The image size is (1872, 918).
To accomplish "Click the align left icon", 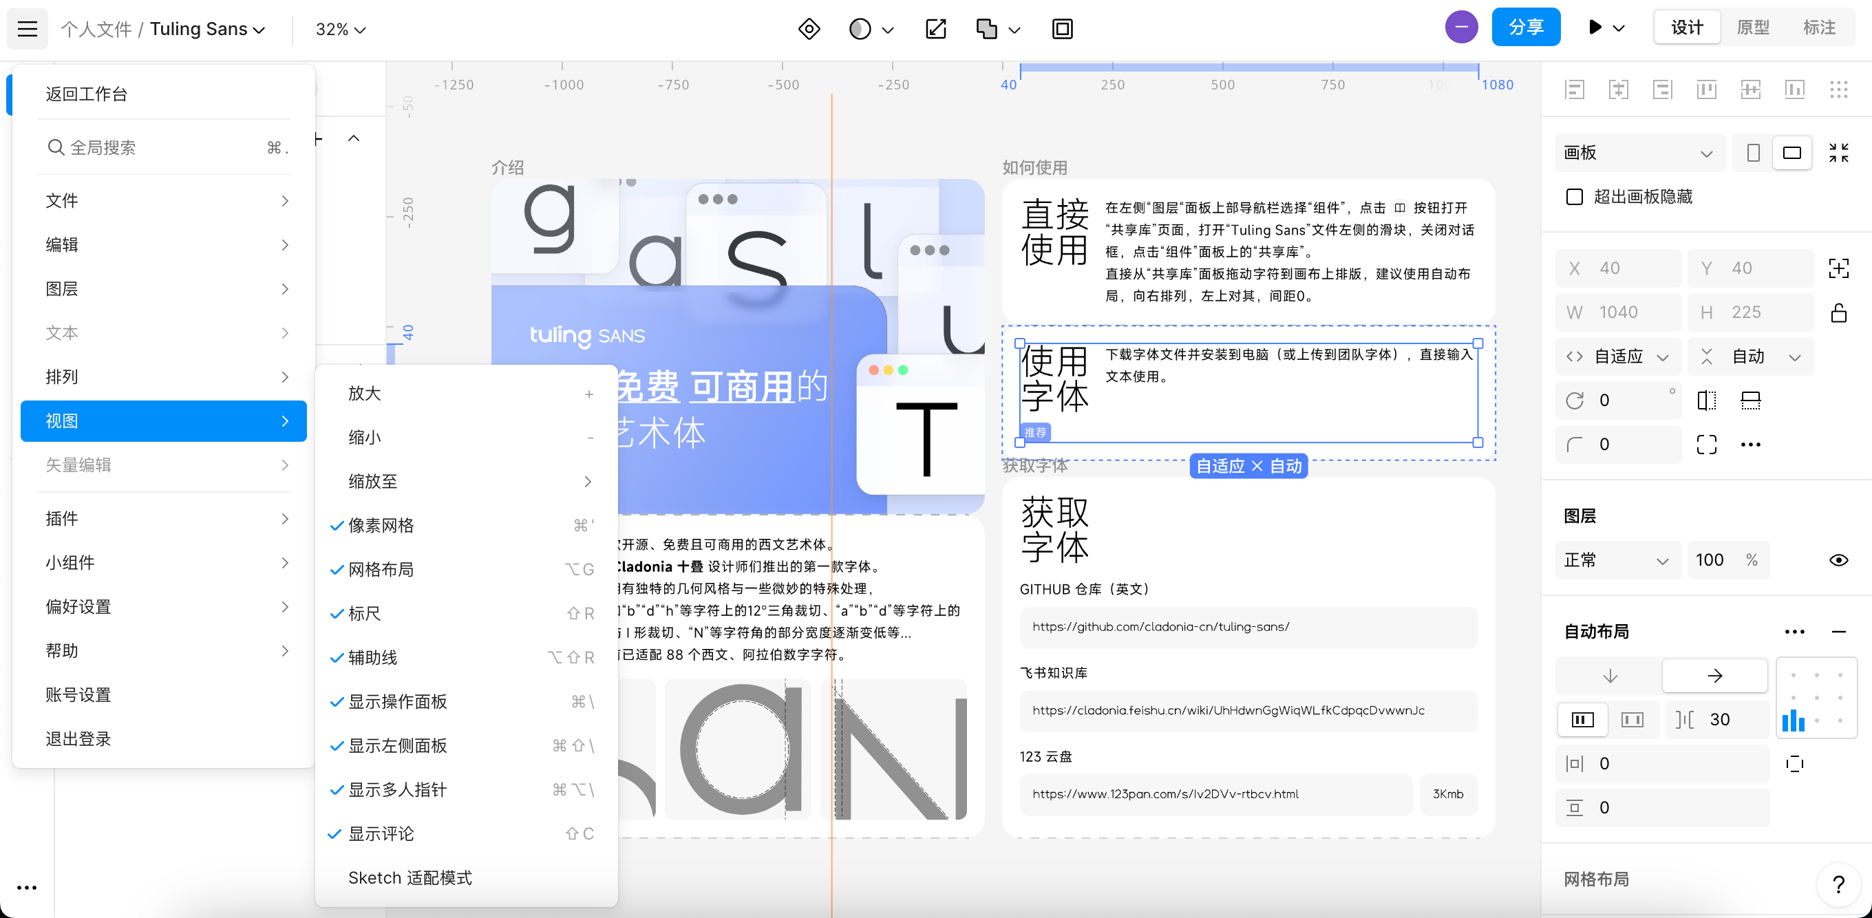I will 1575,89.
